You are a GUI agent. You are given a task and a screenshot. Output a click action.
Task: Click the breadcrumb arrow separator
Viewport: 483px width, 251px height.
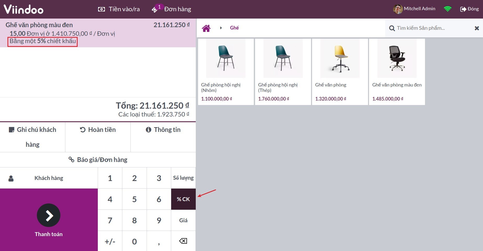click(x=221, y=28)
